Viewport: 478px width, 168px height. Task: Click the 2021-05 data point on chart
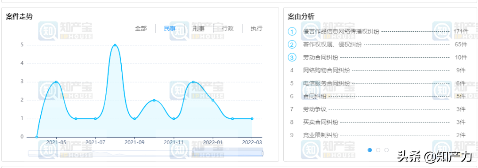56,82
